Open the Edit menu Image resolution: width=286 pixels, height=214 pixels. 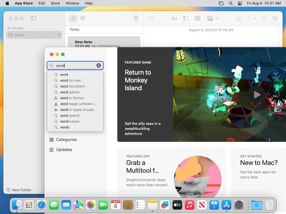[x=42, y=3]
